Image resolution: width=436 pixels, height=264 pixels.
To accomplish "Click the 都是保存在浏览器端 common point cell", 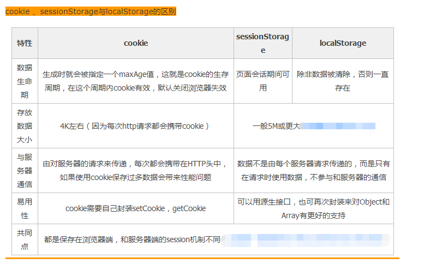I will click(x=216, y=239).
